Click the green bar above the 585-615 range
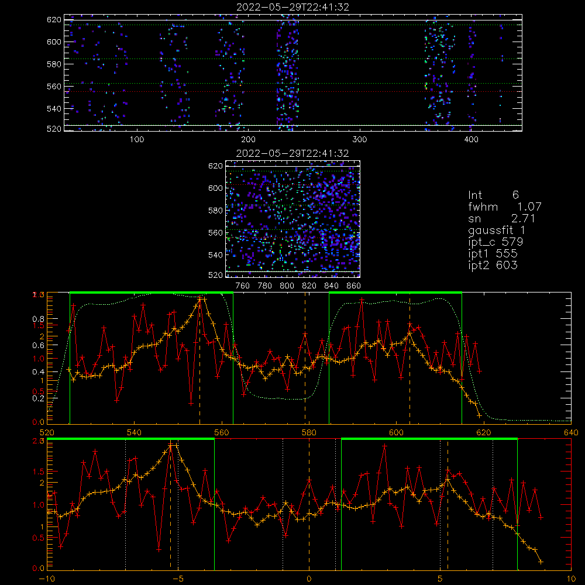This screenshot has height=585, width=585. [395, 293]
